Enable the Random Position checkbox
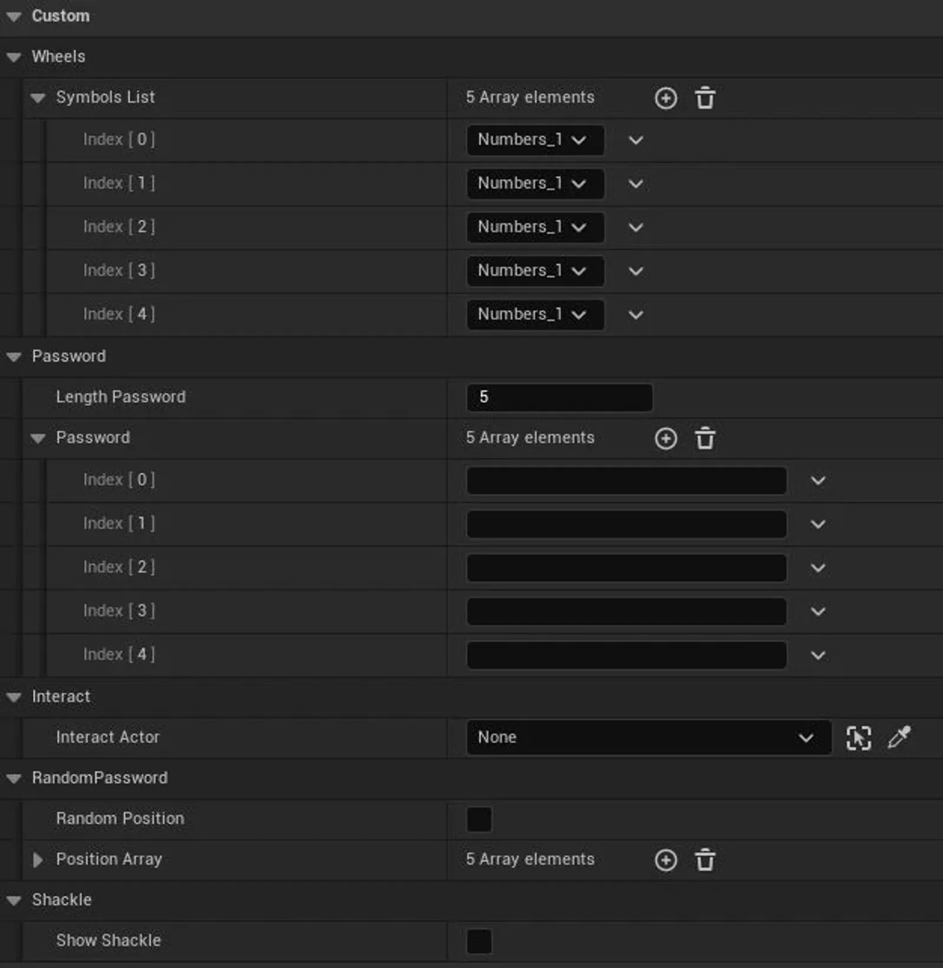The height and width of the screenshot is (968, 943). (479, 819)
